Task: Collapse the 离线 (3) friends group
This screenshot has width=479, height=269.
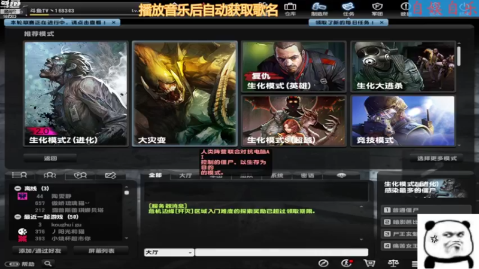Action: 18,188
